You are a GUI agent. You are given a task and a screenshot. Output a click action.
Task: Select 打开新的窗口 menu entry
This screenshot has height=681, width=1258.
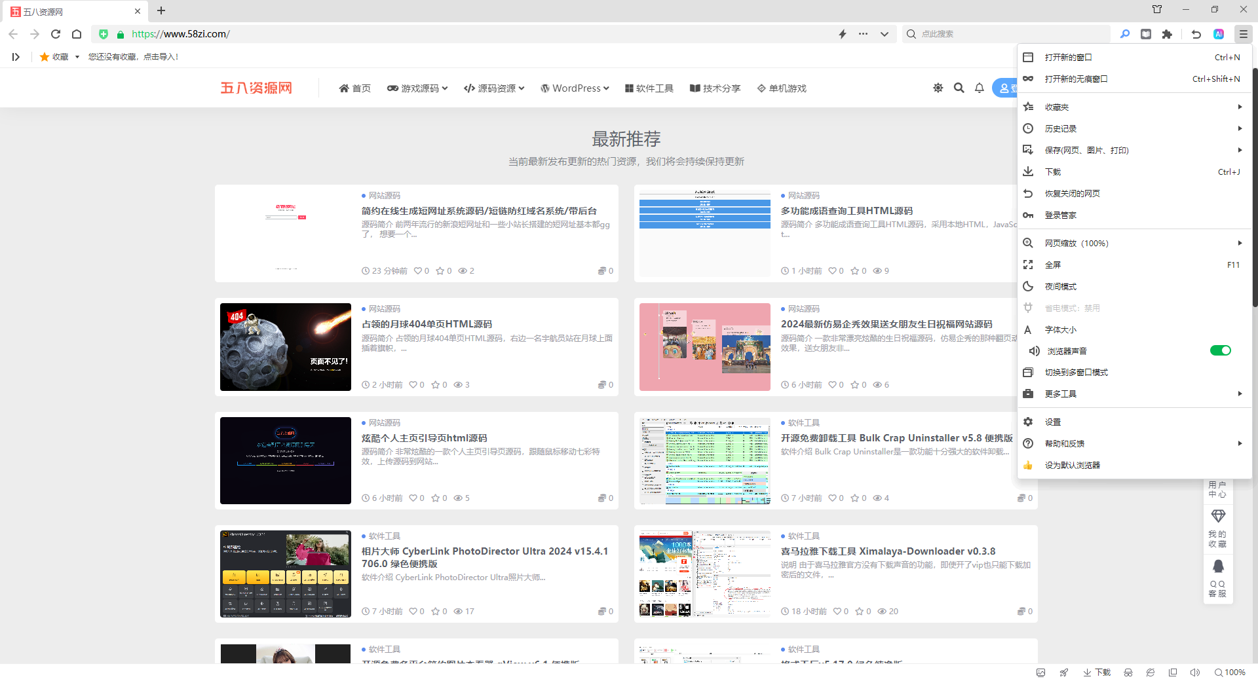point(1134,58)
